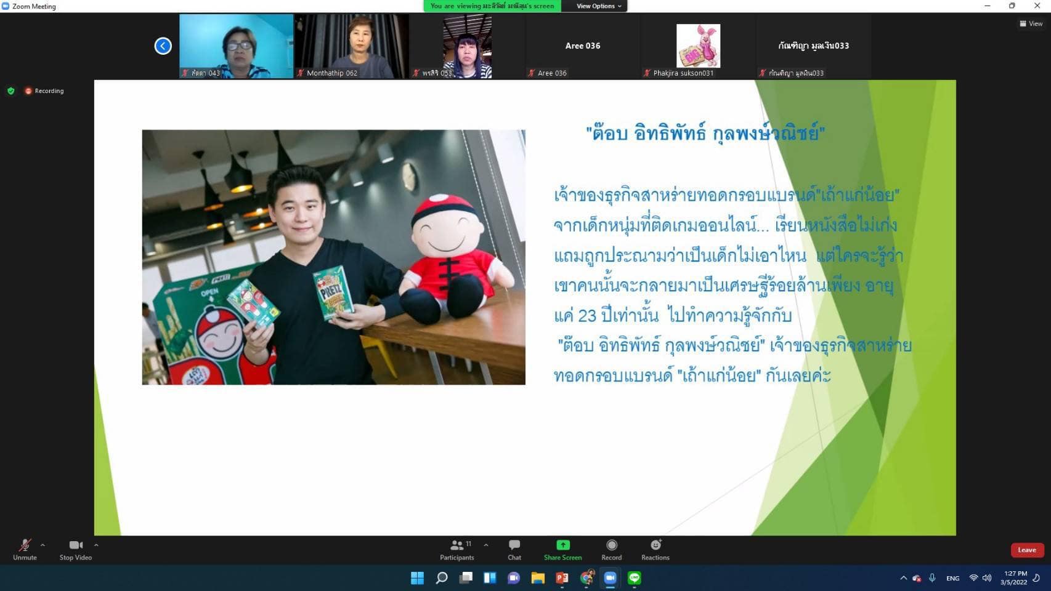Expand video options arrow beside Stop Video
The image size is (1051, 591).
(96, 545)
